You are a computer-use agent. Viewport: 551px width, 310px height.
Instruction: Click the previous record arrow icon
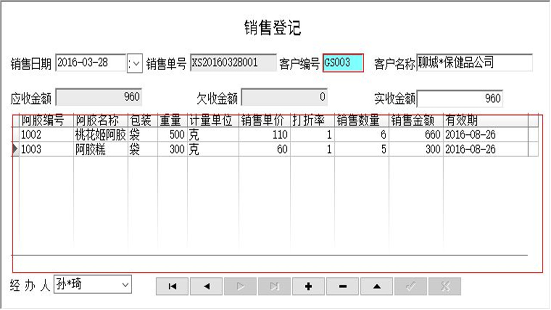(206, 285)
